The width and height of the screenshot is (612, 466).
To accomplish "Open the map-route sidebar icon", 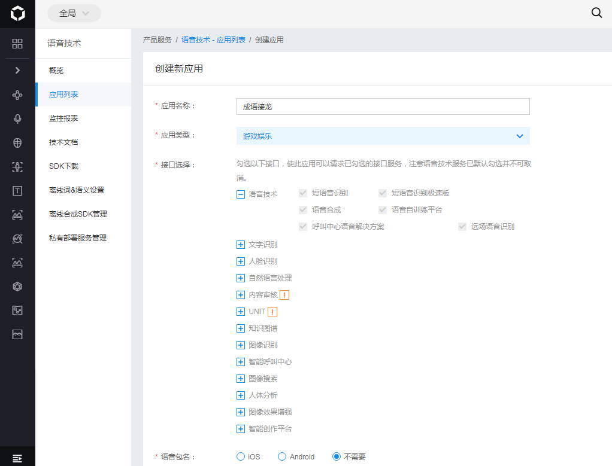I will click(17, 310).
